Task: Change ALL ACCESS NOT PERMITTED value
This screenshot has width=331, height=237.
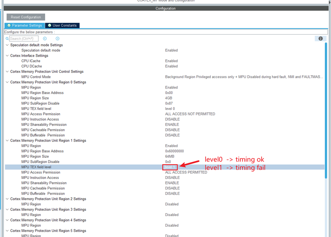Action: pos(190,114)
